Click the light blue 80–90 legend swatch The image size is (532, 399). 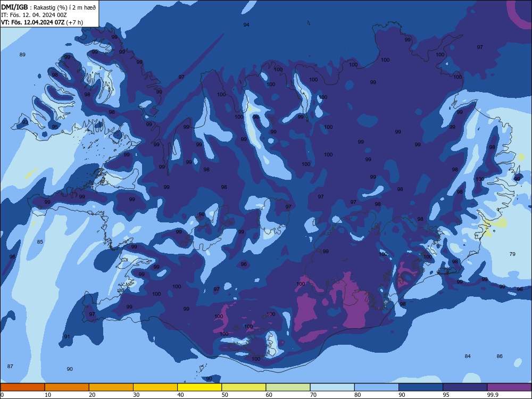(377, 387)
